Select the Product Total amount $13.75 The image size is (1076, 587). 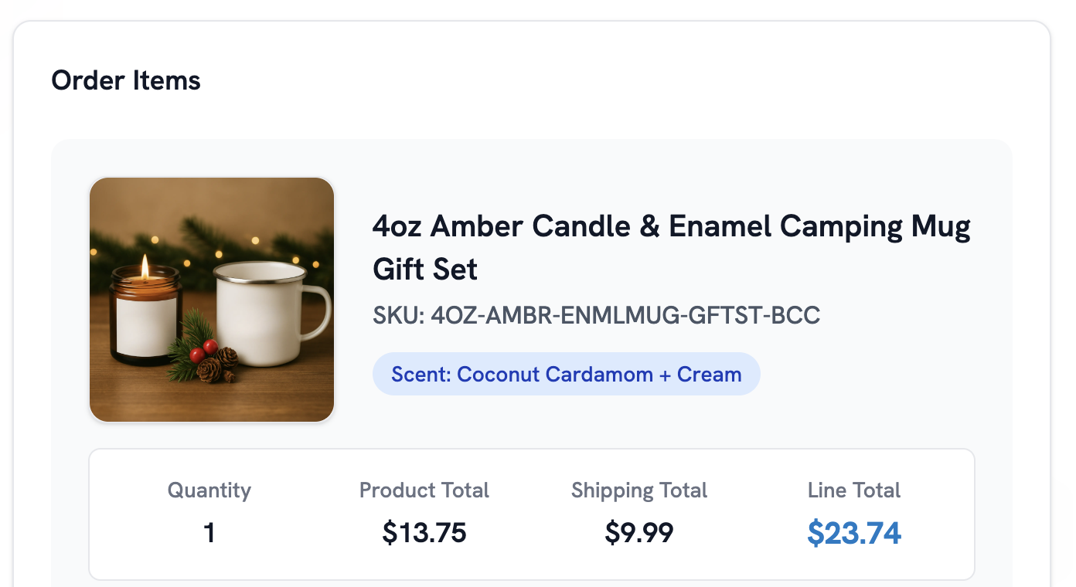point(424,532)
